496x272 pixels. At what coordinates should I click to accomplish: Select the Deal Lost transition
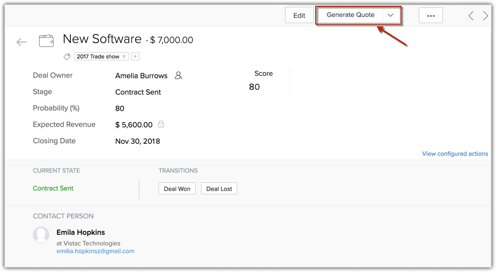[x=219, y=189]
